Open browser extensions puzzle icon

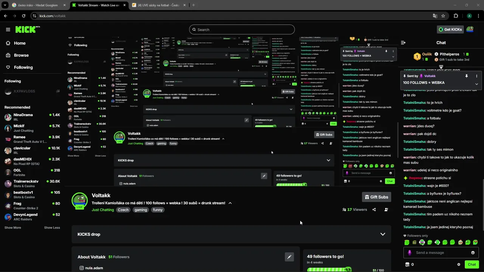[x=456, y=16]
